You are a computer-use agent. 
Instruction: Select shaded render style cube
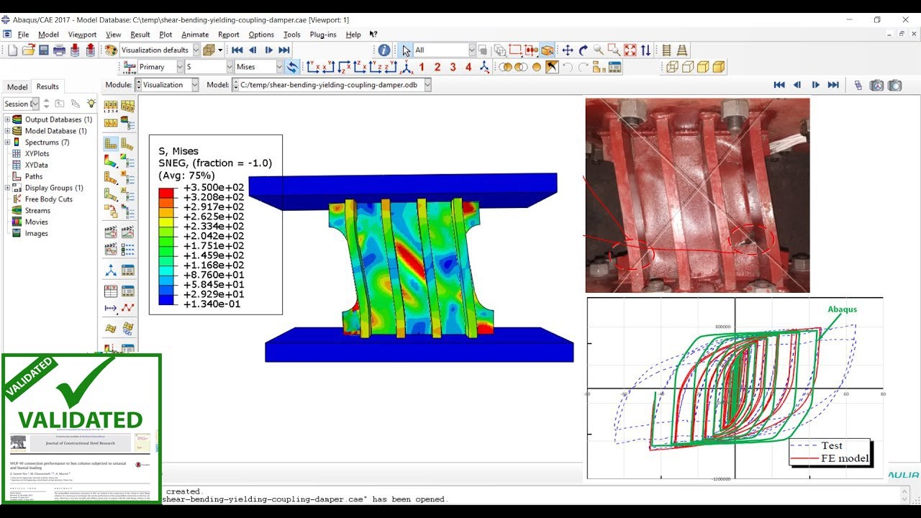(x=718, y=67)
